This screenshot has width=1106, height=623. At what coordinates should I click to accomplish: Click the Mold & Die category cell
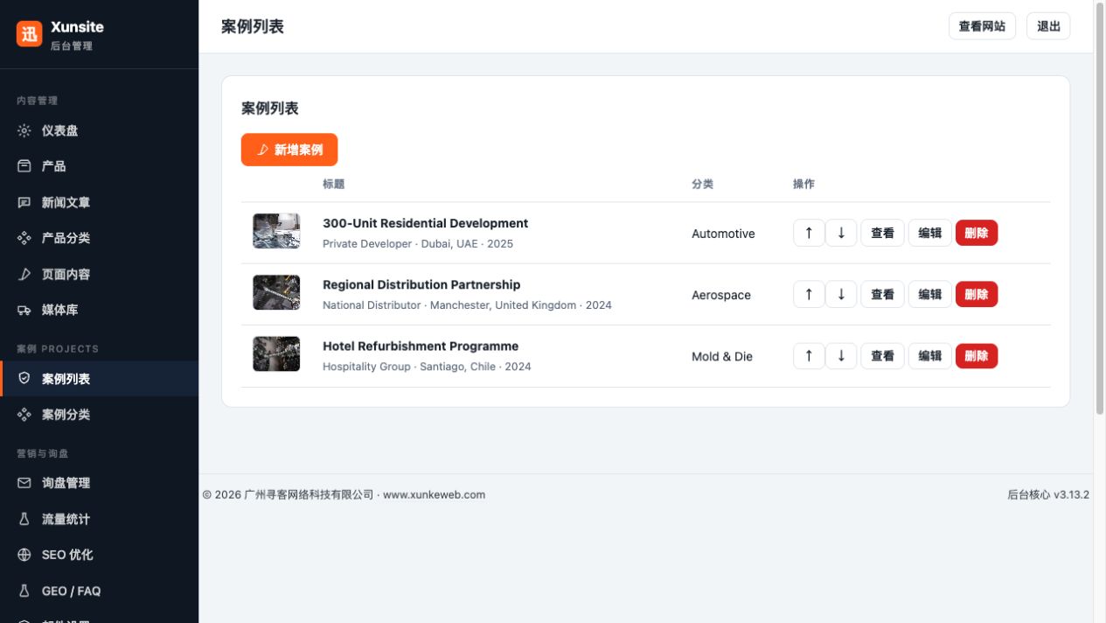coord(722,356)
